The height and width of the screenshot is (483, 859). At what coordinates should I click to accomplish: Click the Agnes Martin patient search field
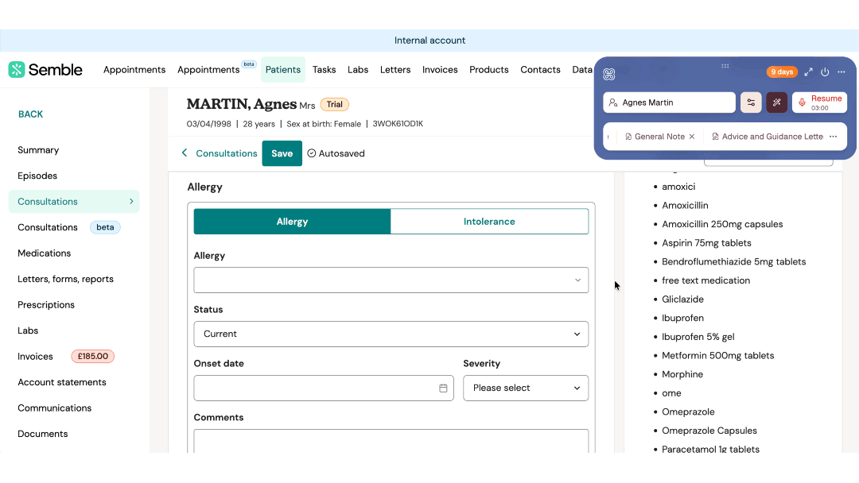click(x=670, y=102)
